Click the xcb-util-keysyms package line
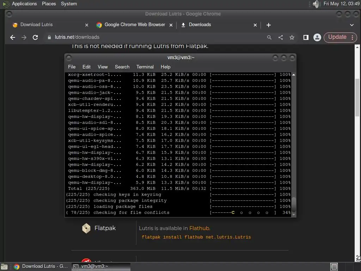Image resolution: width=361 pixels, height=271 pixels. (x=178, y=140)
